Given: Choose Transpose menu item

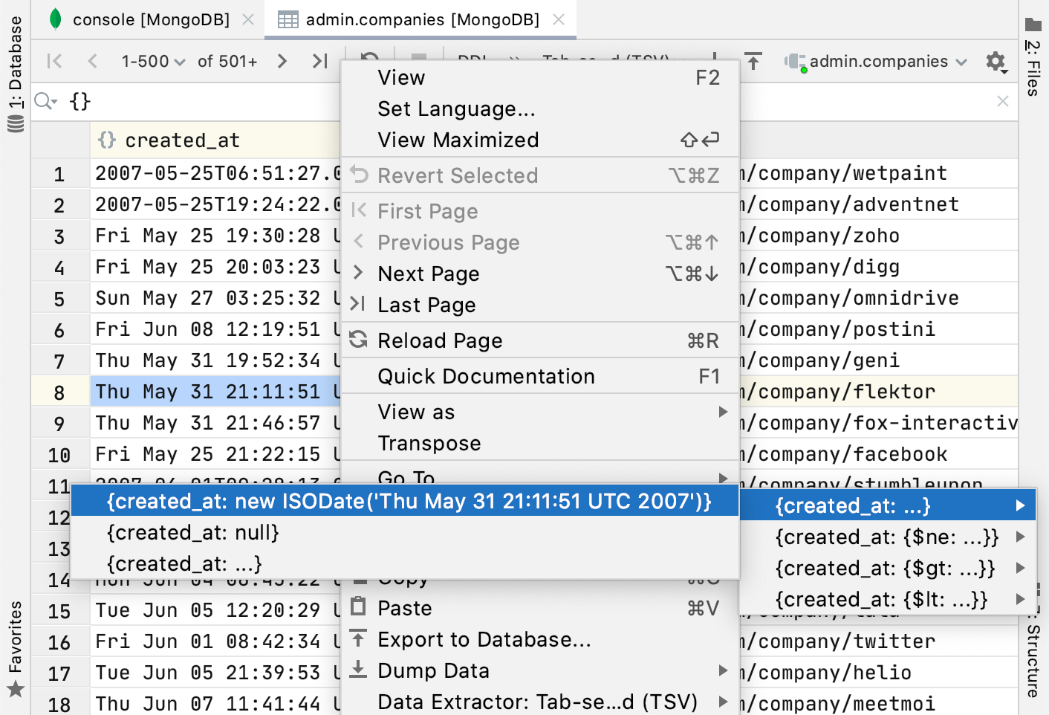Looking at the screenshot, I should [x=540, y=443].
